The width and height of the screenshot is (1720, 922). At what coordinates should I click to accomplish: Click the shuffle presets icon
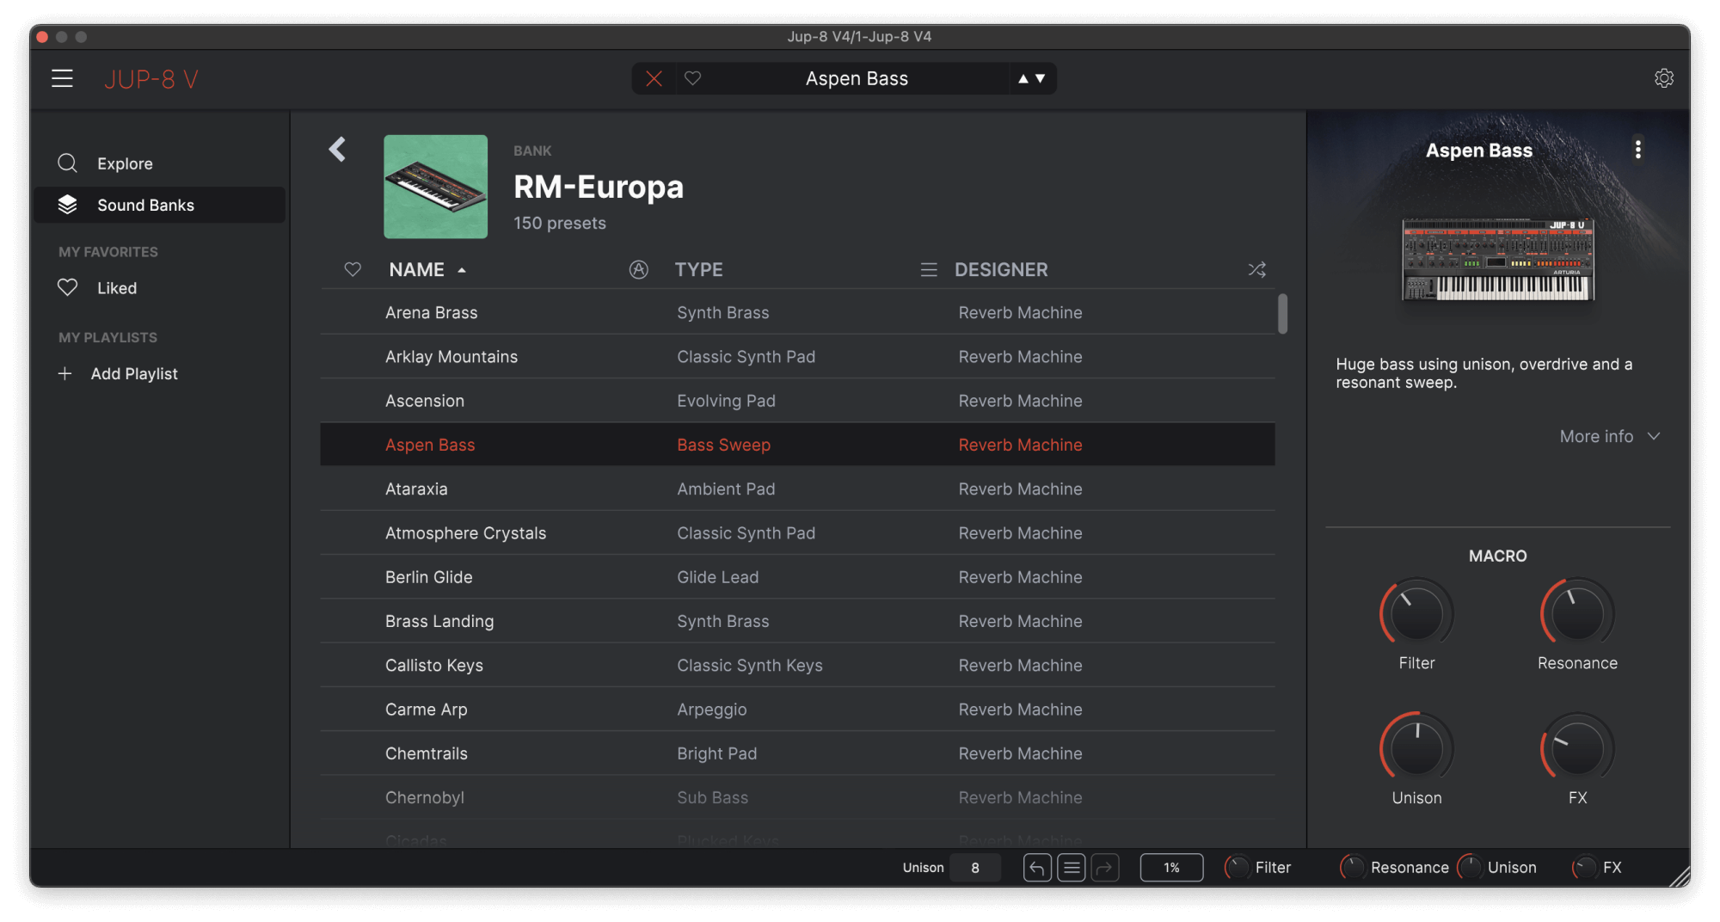(x=1256, y=270)
